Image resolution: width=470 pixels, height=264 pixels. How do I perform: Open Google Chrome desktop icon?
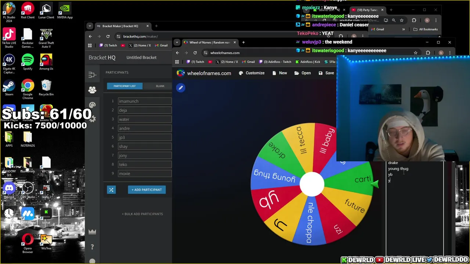[x=28, y=90]
